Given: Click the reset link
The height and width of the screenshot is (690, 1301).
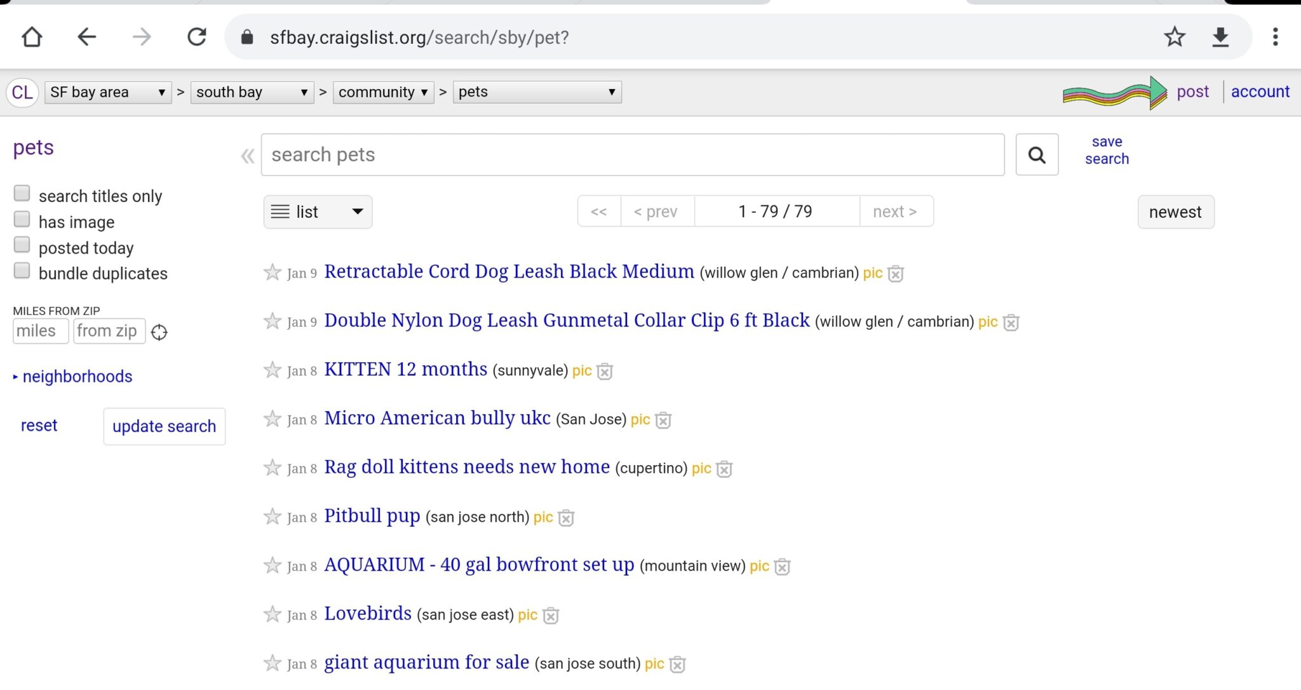Looking at the screenshot, I should [x=39, y=425].
